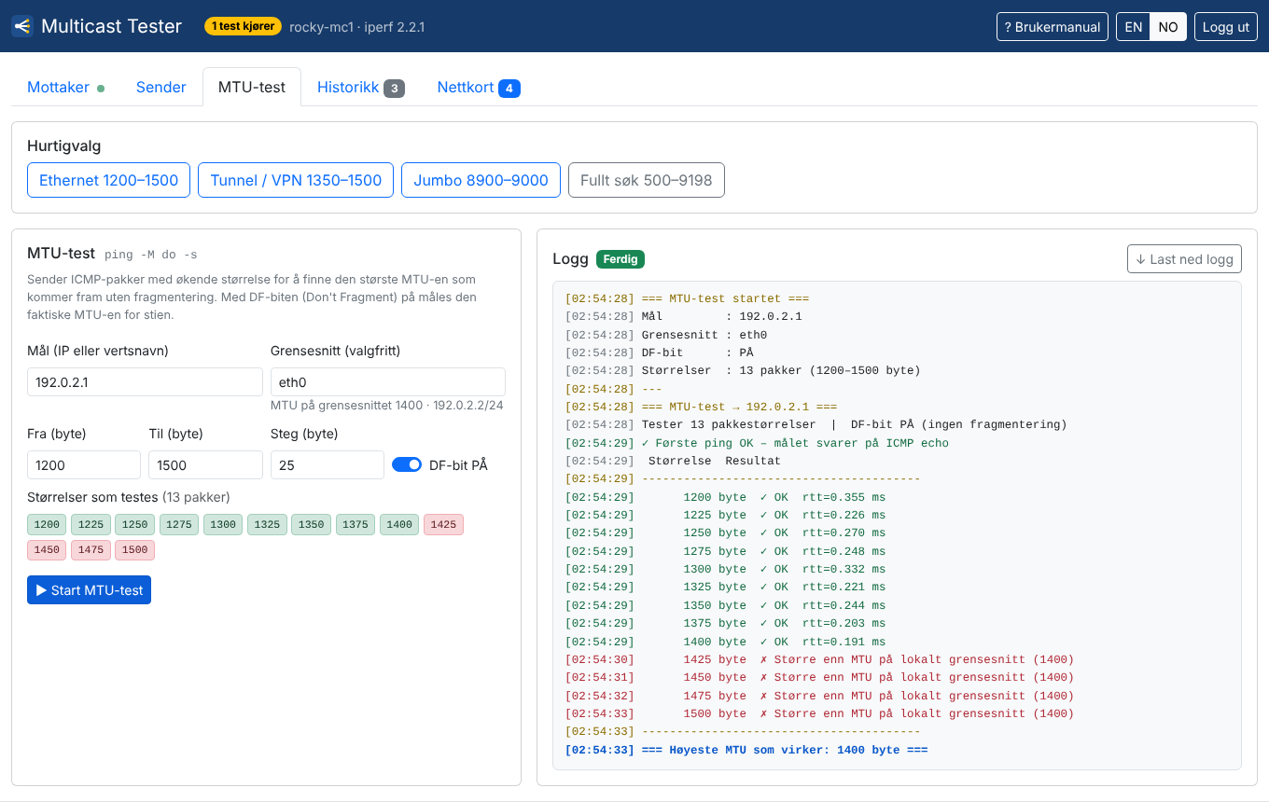This screenshot has height=802, width=1269.
Task: Click log line 1200 byte OK rtt=0.355
Action: tap(725, 497)
